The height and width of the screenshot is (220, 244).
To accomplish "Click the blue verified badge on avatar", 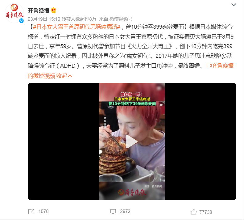I will pos(21,21).
